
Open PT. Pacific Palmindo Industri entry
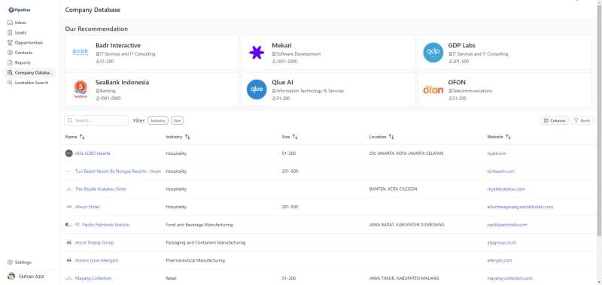(102, 225)
